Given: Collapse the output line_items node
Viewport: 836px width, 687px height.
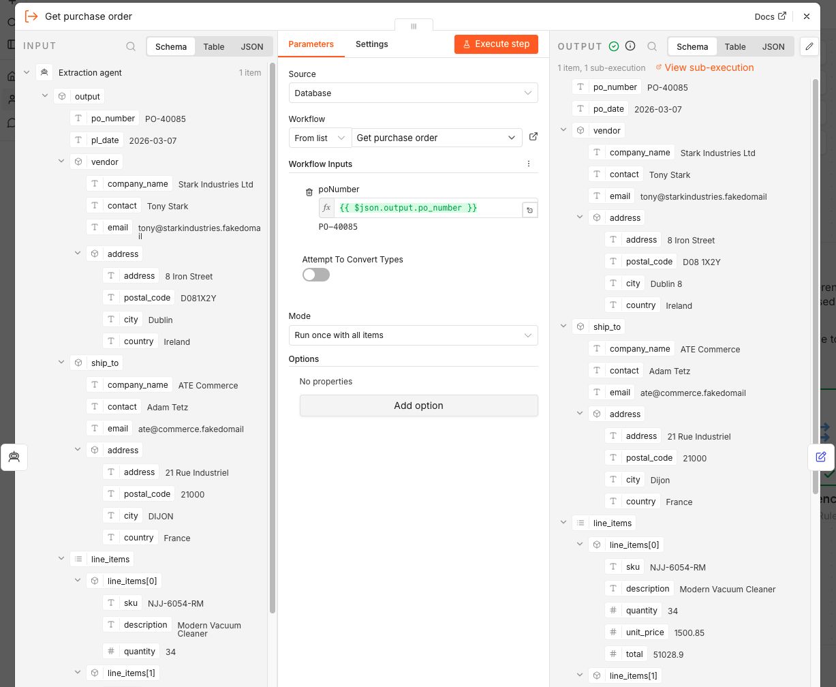Looking at the screenshot, I should (563, 523).
